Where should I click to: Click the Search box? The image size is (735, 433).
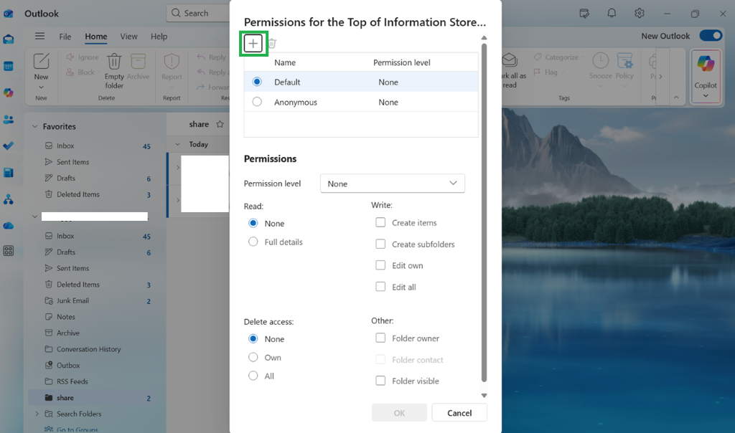pos(198,13)
